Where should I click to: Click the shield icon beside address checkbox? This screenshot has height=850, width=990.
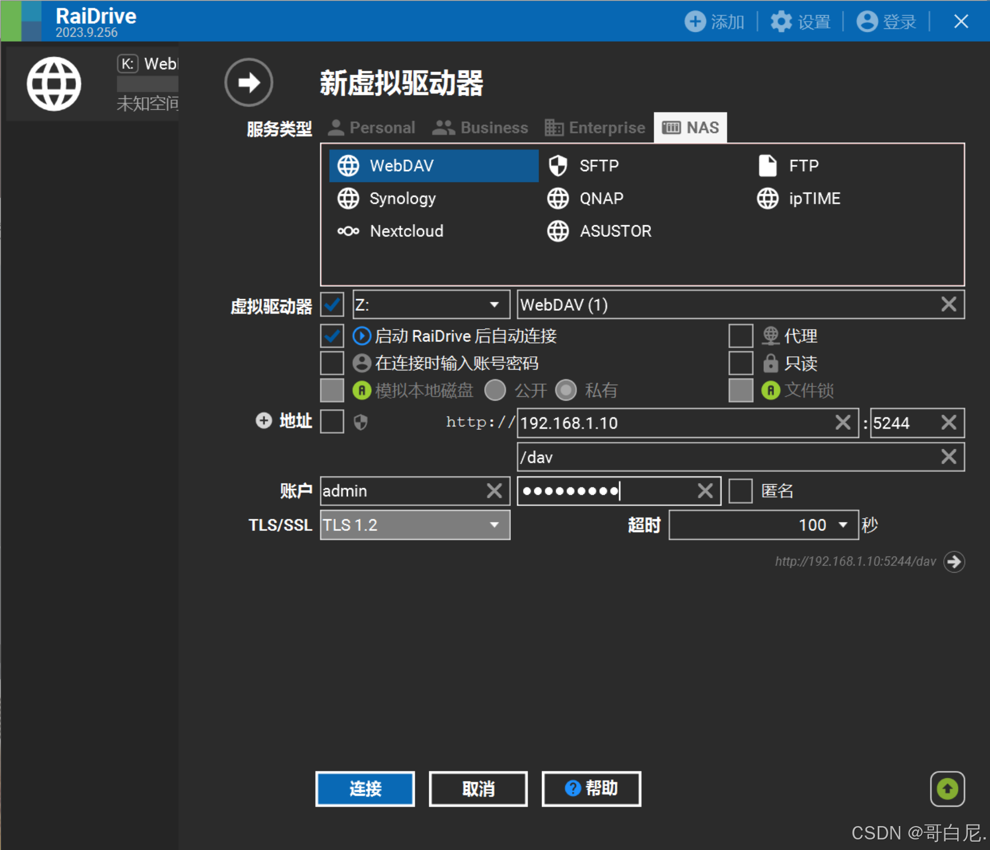click(361, 422)
